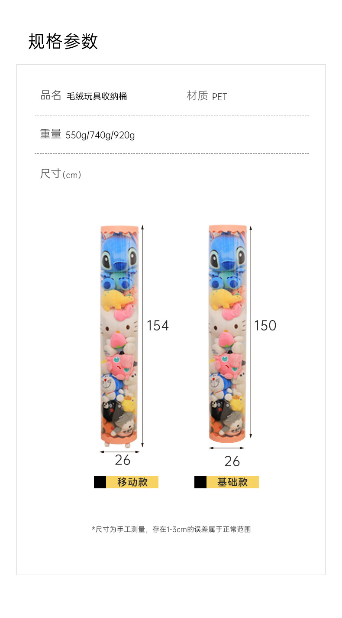Viewport: 342px width, 618px height.
Task: Click the 26 width under the 移动款 tube
Action: (x=123, y=460)
